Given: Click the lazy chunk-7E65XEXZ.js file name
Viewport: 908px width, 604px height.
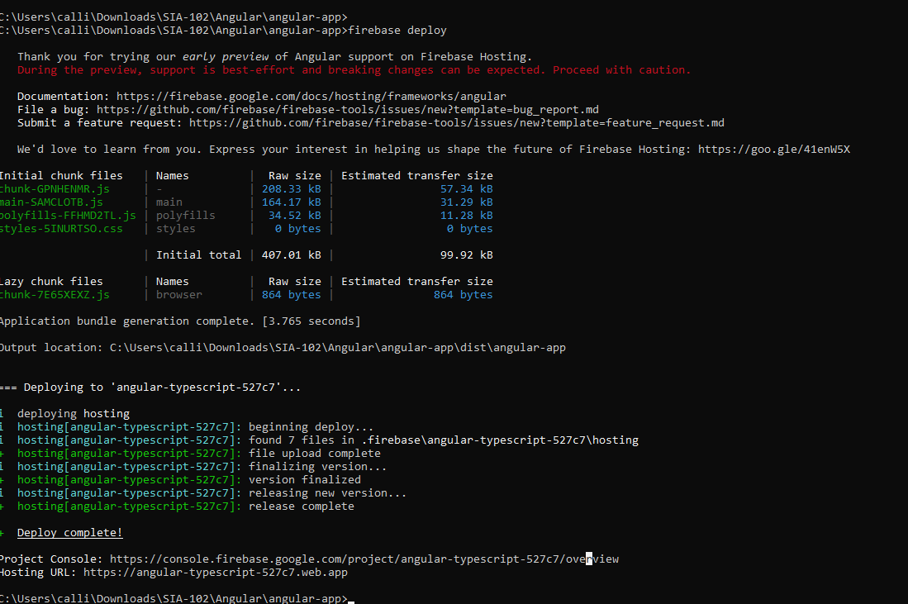Looking at the screenshot, I should 55,295.
